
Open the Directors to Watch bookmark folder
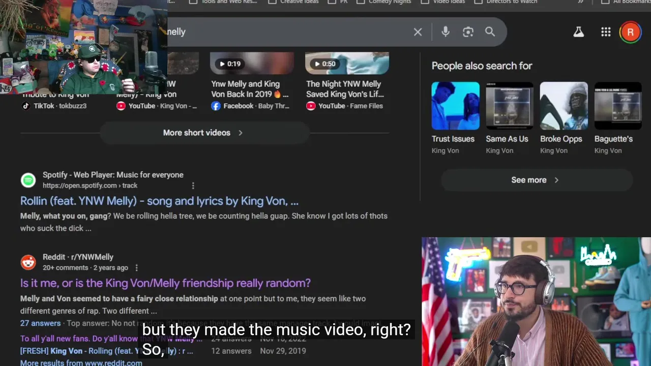tap(506, 2)
